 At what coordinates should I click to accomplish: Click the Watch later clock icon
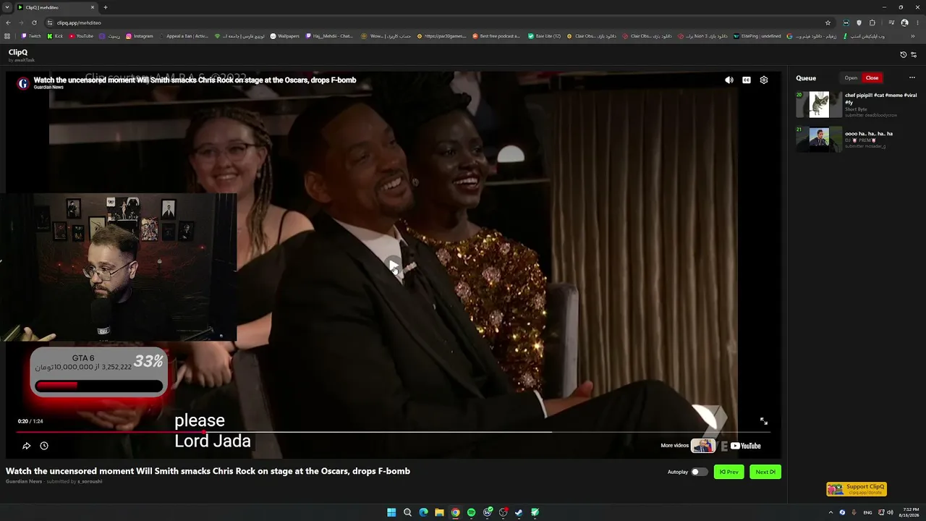coord(44,446)
